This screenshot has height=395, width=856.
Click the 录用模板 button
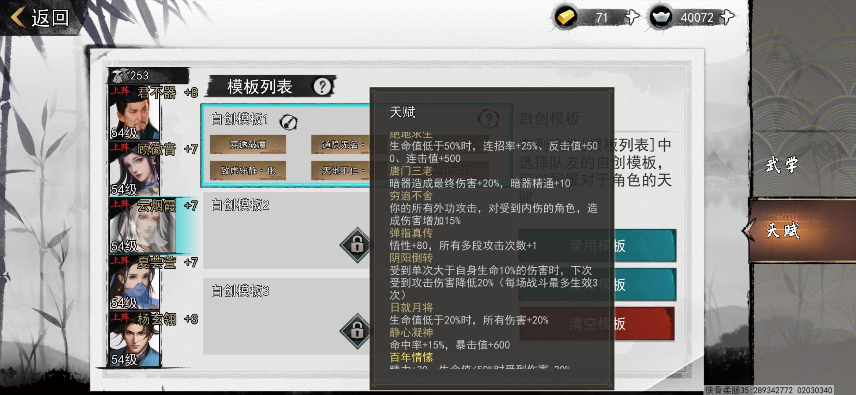597,246
